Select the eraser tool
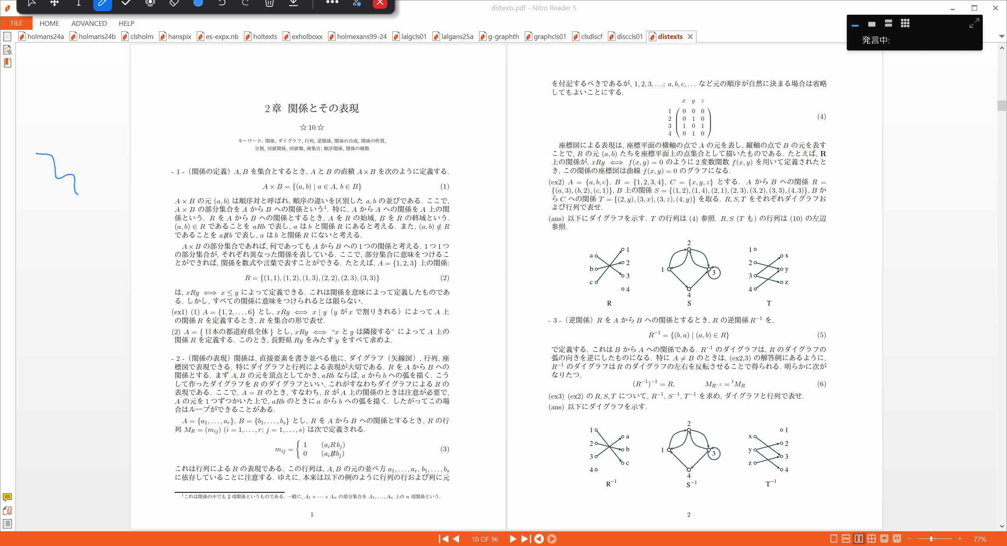Screen dimensions: 1007x546 click(174, 3)
